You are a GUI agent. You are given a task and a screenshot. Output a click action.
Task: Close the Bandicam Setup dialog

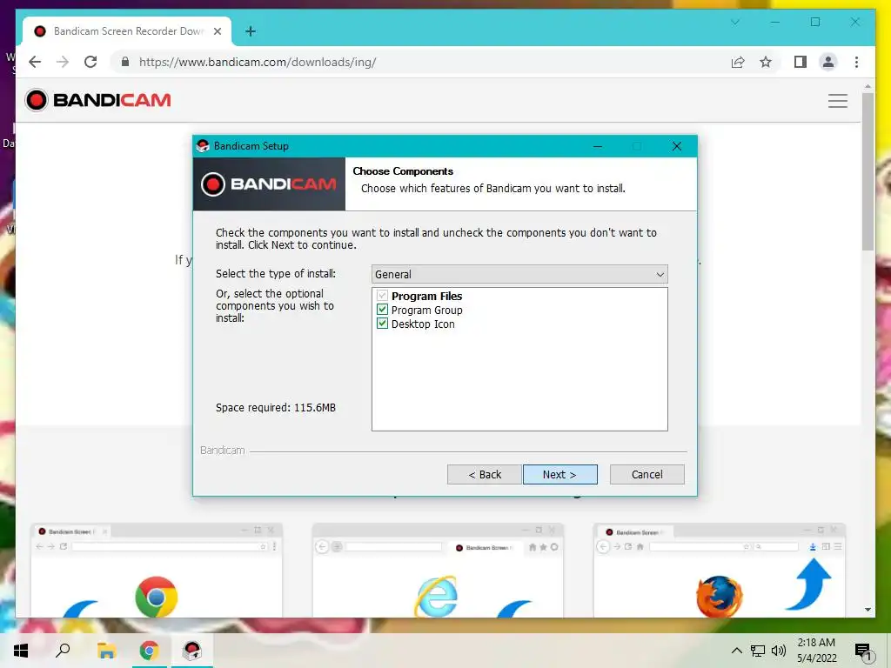[676, 146]
